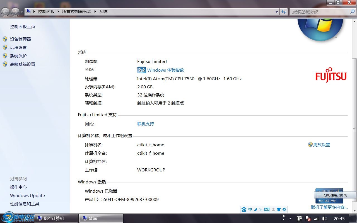
Task: Open the IME settings gear icon
Action: pos(284,209)
